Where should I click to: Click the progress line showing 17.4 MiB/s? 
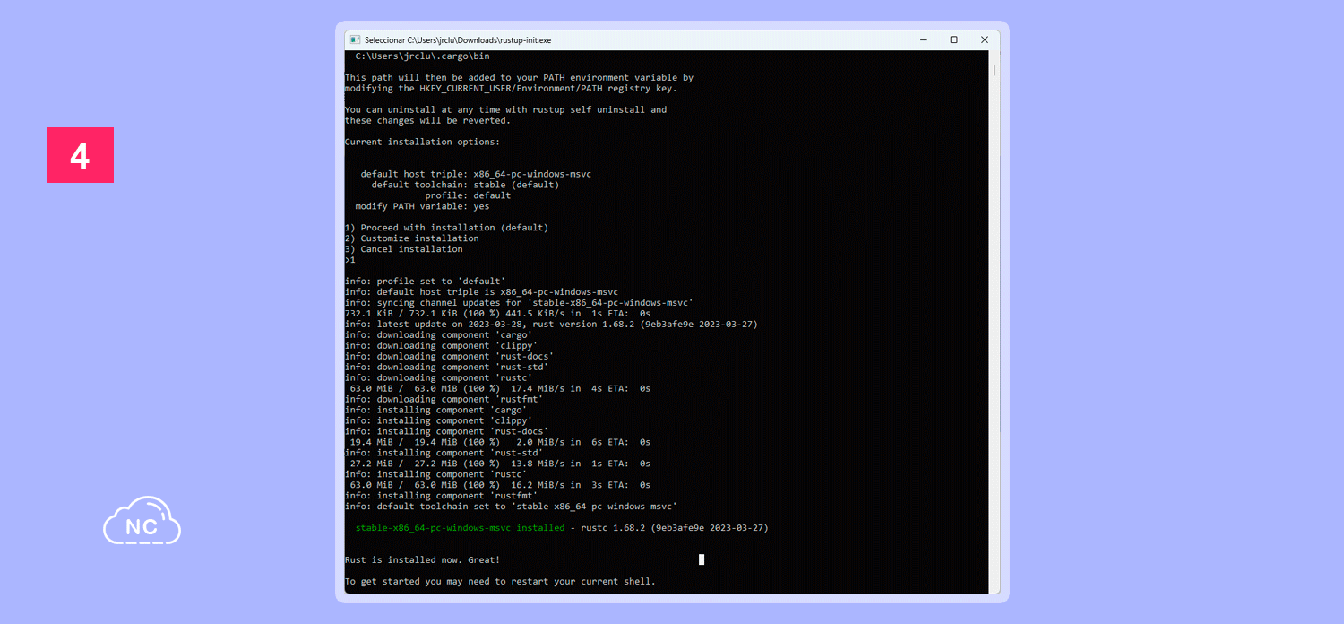click(x=500, y=390)
